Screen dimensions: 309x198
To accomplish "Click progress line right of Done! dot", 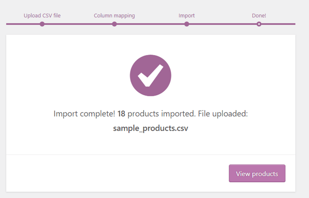I will click(x=278, y=24).
